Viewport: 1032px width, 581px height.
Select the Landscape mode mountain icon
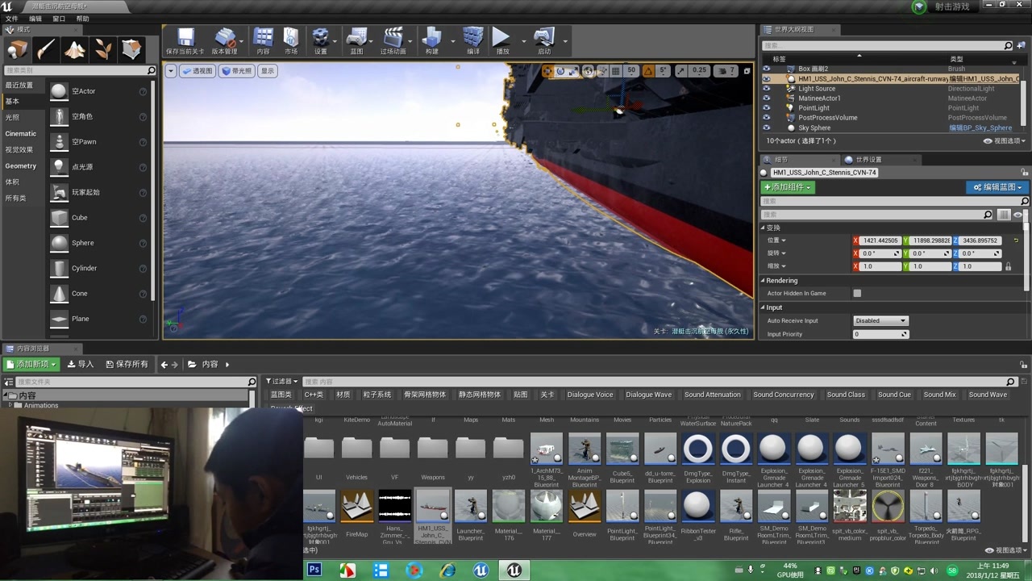click(x=74, y=50)
